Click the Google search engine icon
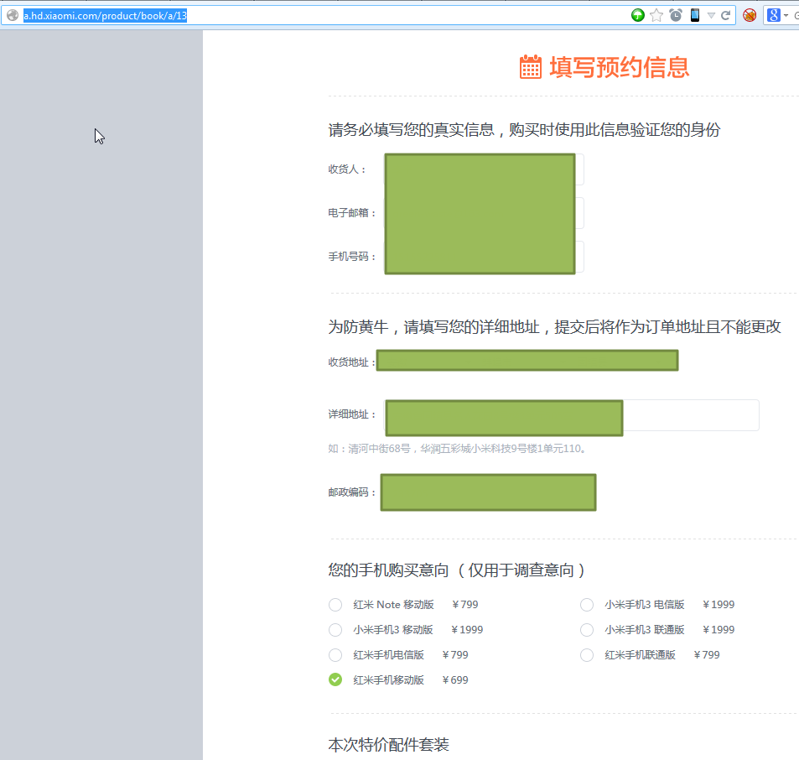This screenshot has width=799, height=760. tap(774, 15)
